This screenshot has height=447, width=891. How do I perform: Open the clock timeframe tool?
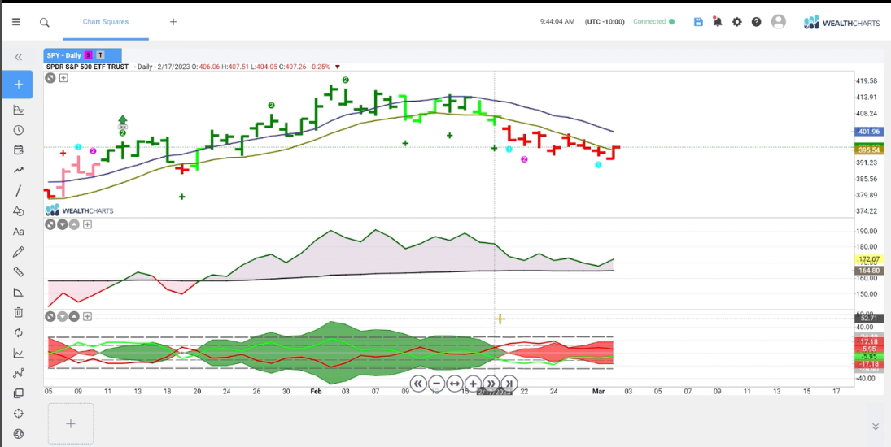point(18,130)
